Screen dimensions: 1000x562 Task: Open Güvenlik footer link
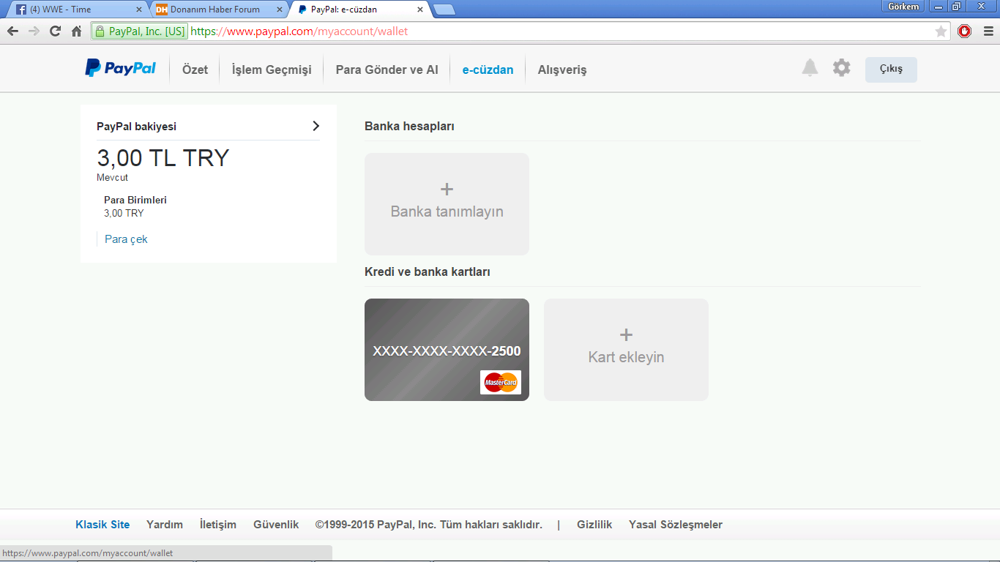coord(276,525)
